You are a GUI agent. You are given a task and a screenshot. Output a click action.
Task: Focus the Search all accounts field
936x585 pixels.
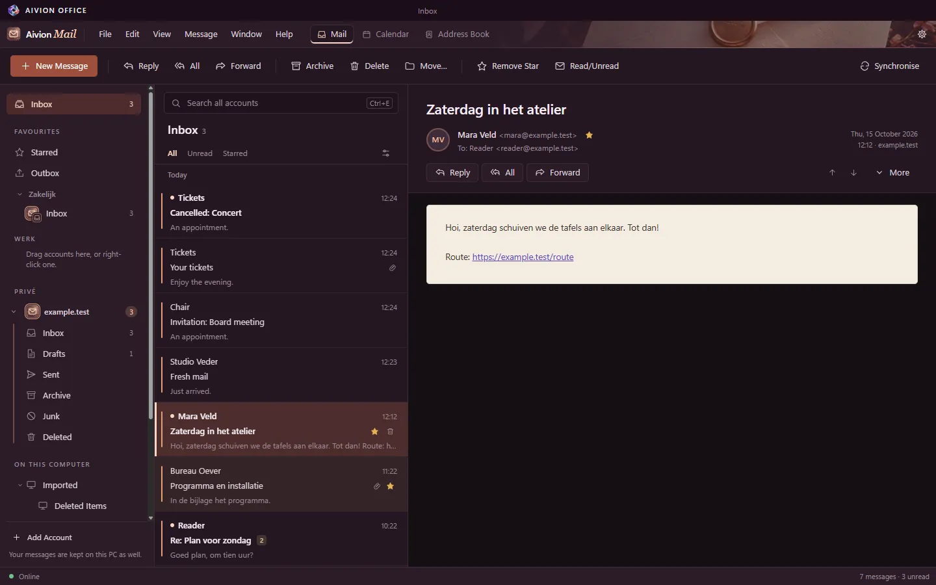[x=281, y=103]
